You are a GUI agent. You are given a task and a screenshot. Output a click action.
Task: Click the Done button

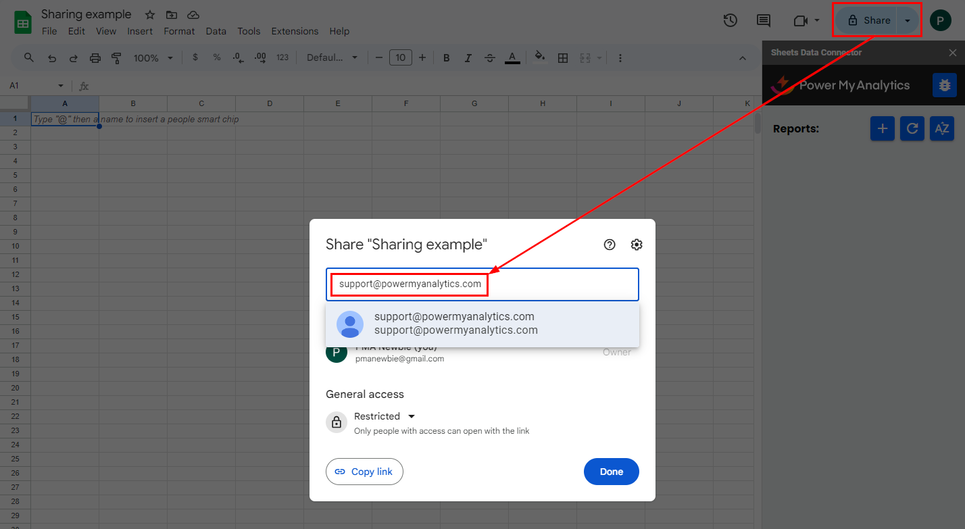point(611,472)
